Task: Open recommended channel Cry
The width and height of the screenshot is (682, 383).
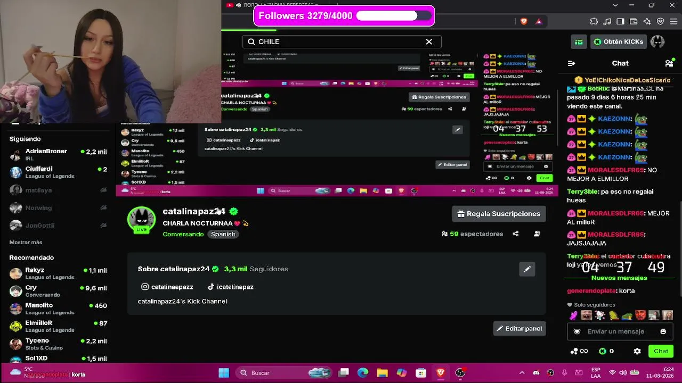Action: (58, 291)
